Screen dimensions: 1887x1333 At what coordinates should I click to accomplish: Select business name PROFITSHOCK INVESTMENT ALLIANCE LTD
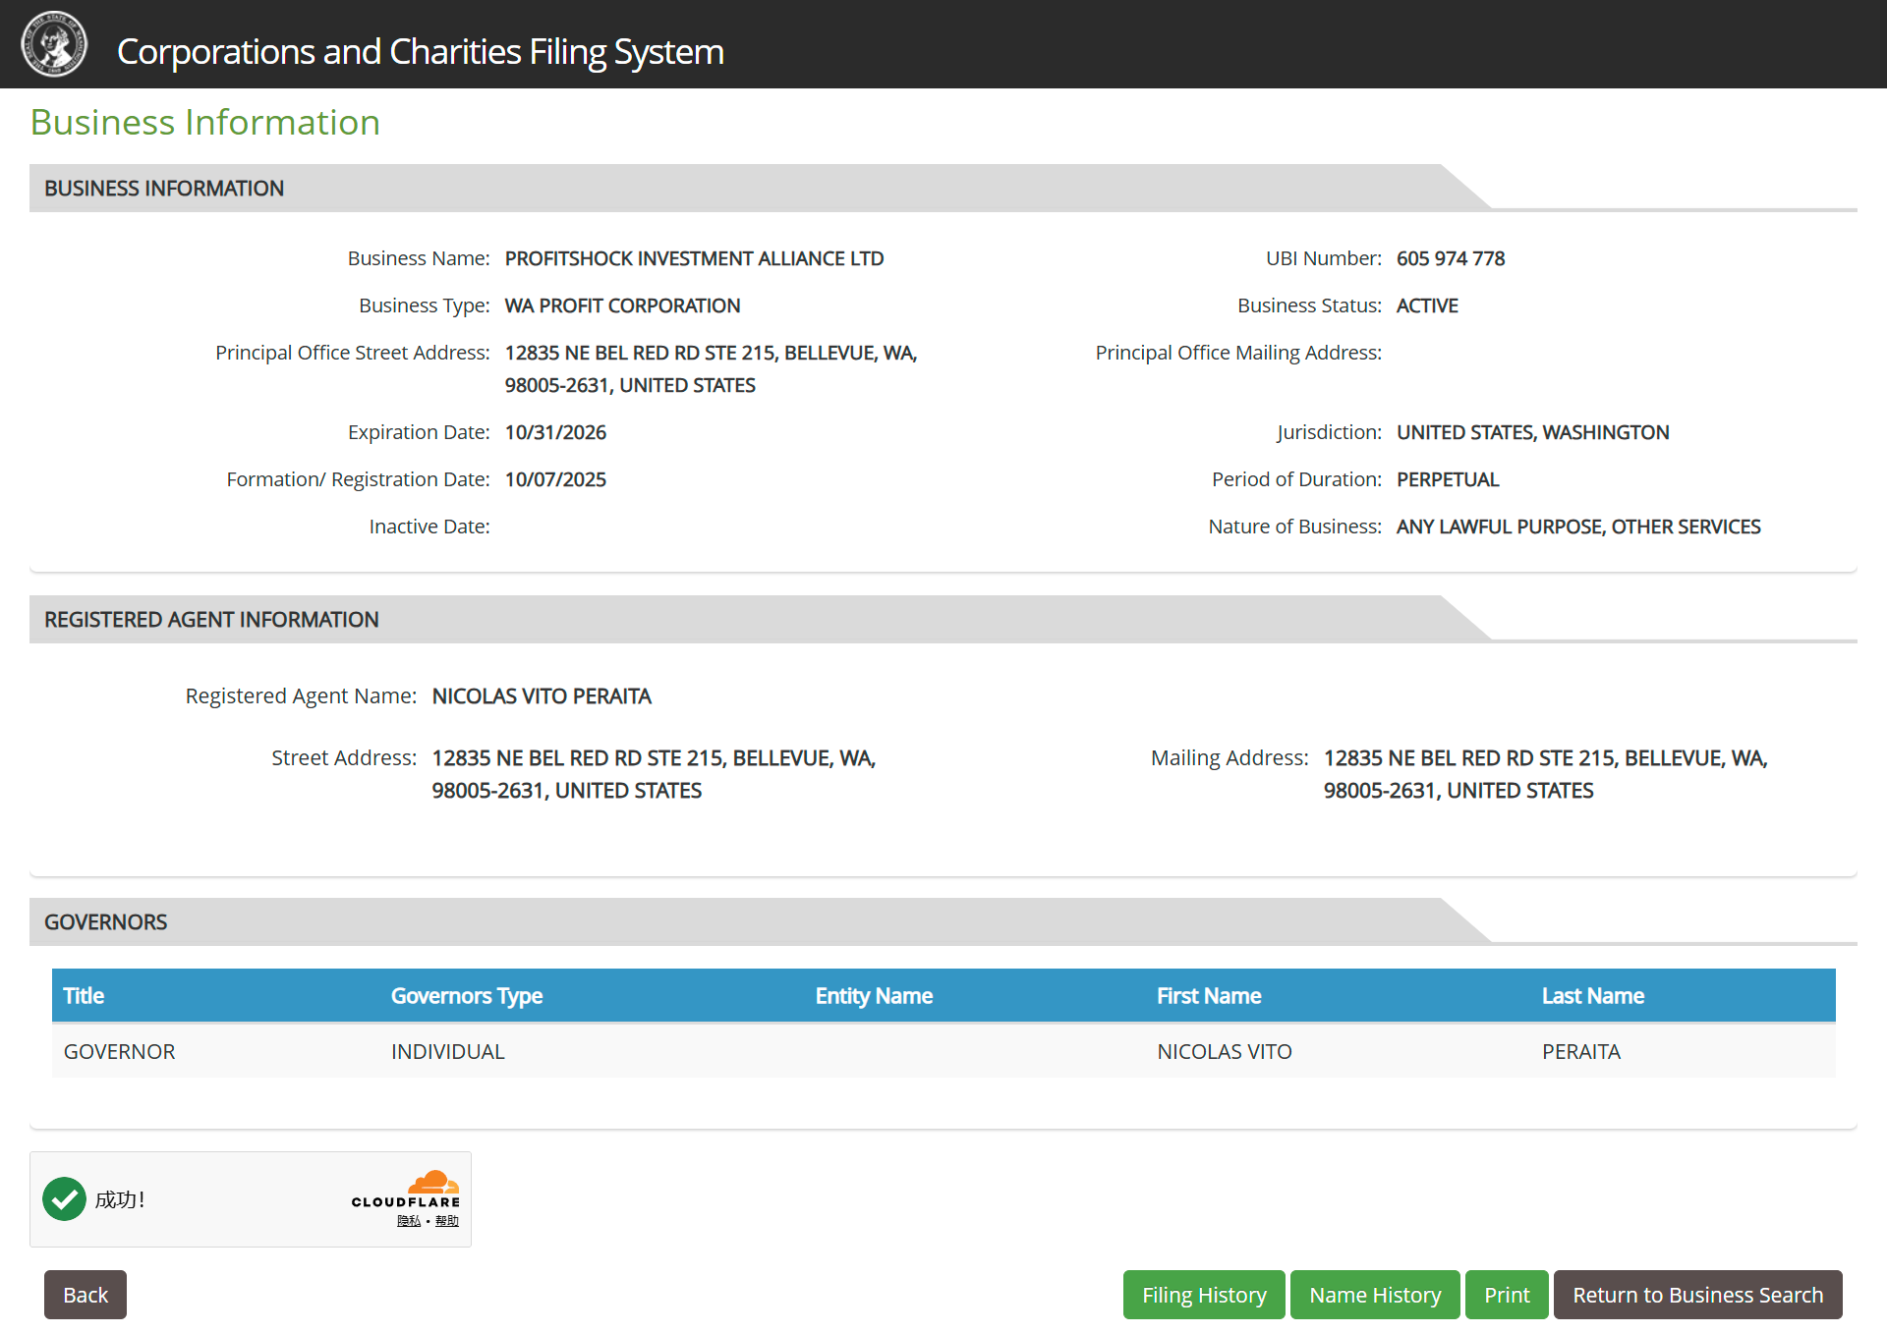694,258
